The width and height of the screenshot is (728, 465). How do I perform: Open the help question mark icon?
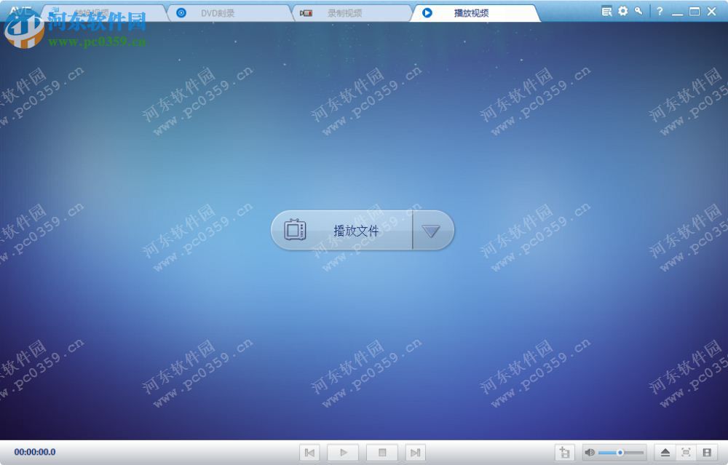pyautogui.click(x=660, y=12)
